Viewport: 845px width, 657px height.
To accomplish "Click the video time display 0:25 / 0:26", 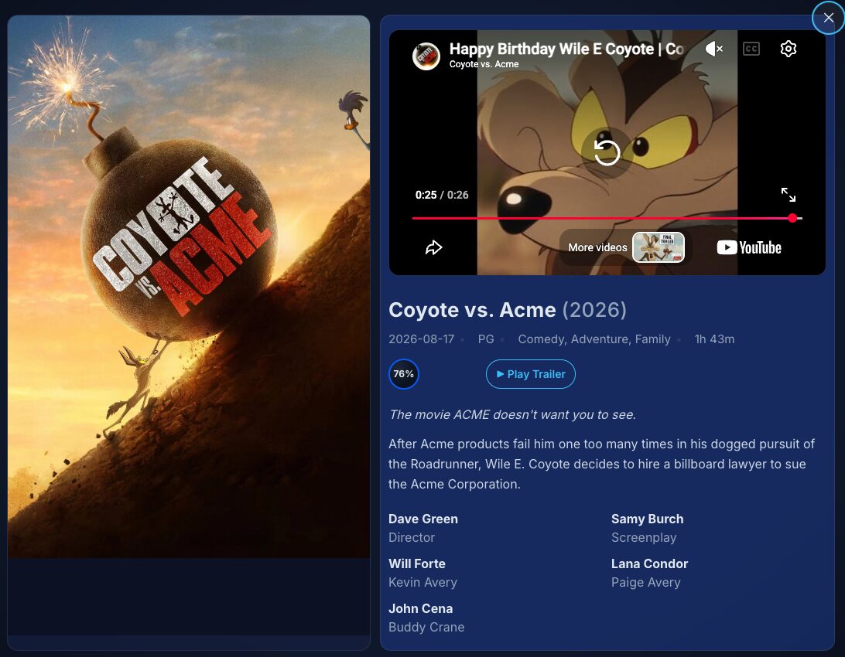I will pos(442,195).
